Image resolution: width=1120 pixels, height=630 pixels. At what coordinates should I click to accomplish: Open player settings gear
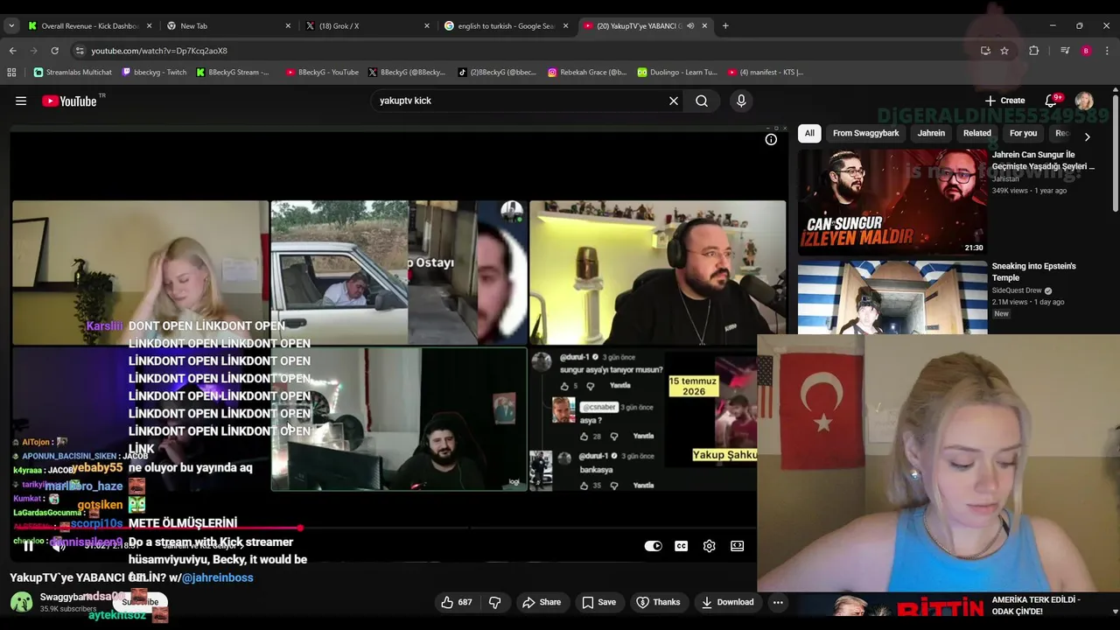(x=710, y=546)
